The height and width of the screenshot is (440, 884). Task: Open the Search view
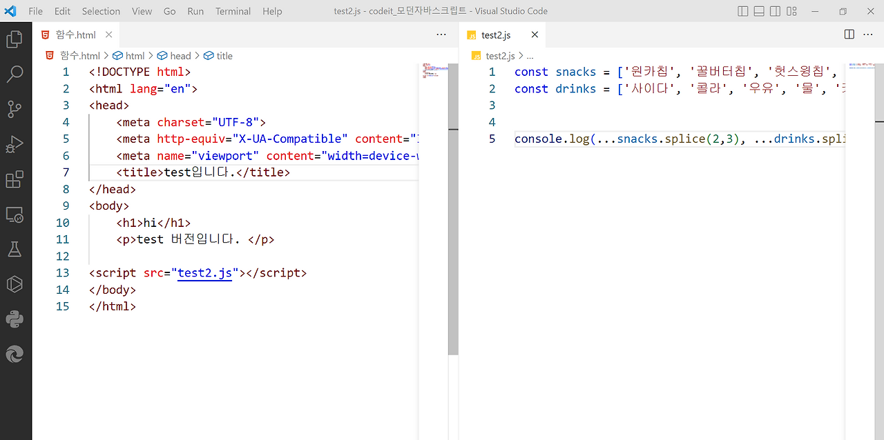[15, 73]
